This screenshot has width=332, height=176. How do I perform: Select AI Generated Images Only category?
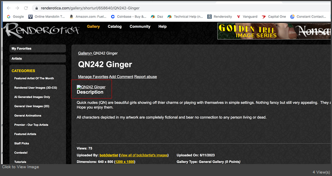pyautogui.click(x=32, y=97)
